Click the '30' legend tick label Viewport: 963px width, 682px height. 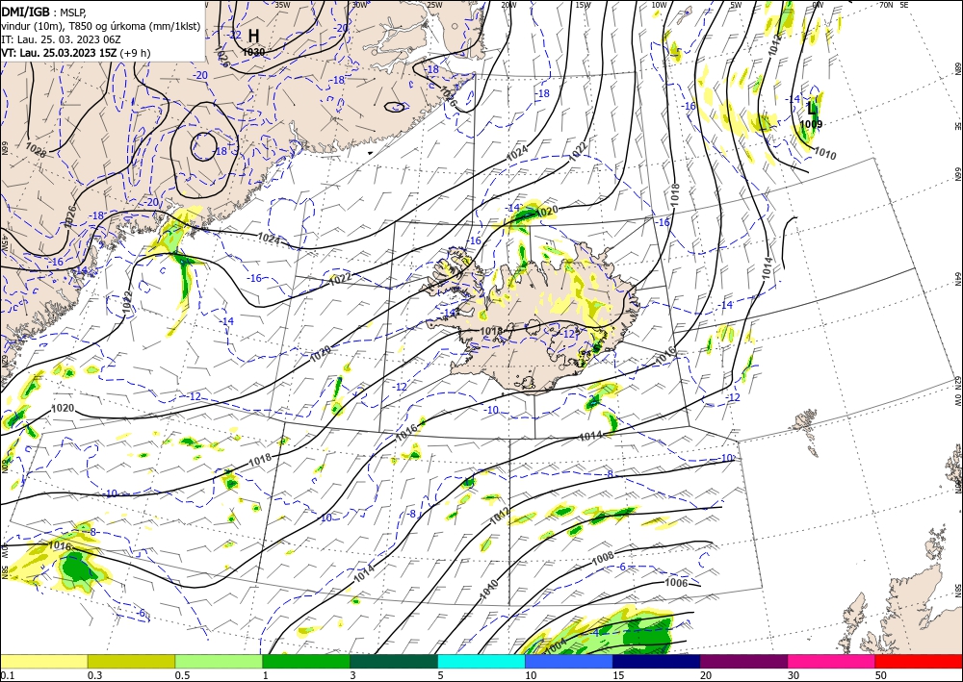tap(794, 675)
